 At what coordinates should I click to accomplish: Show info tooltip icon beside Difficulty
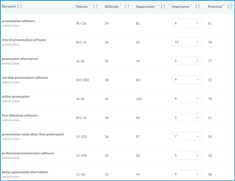121,5
